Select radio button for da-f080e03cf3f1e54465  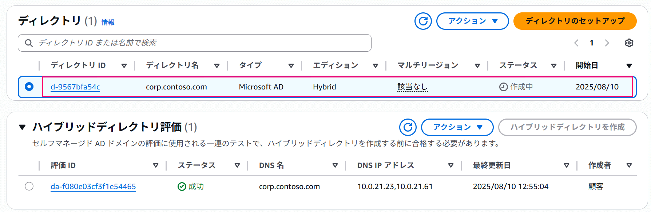(x=29, y=186)
